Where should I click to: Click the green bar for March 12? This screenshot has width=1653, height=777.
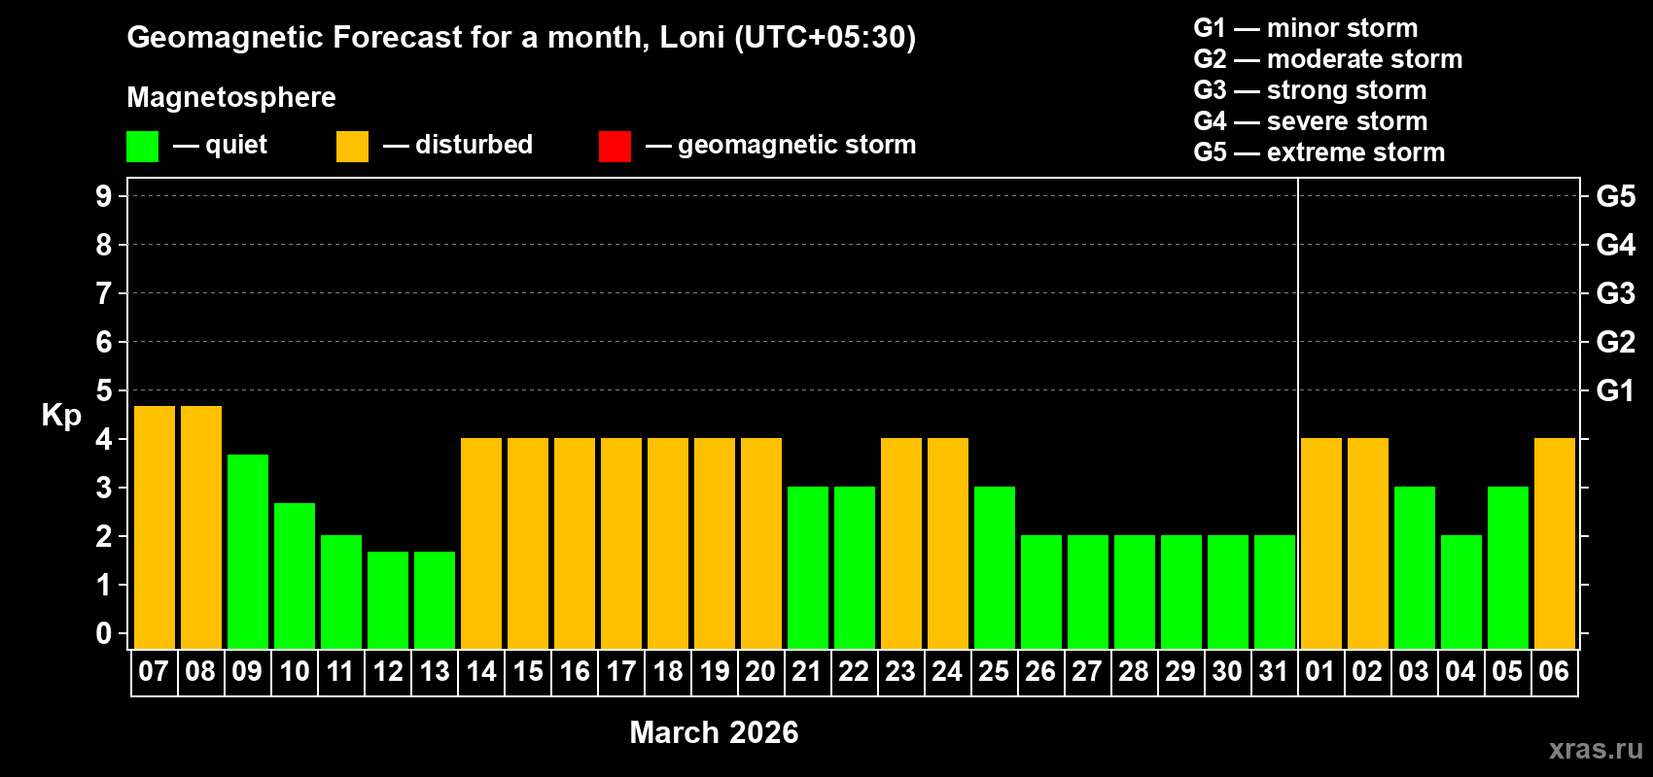[x=388, y=600]
